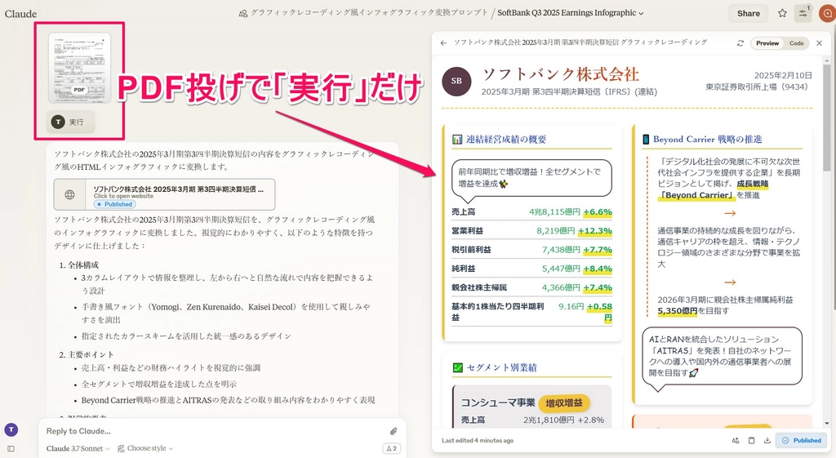The width and height of the screenshot is (836, 458).
Task: Reload the artifact preview
Action: 740,43
